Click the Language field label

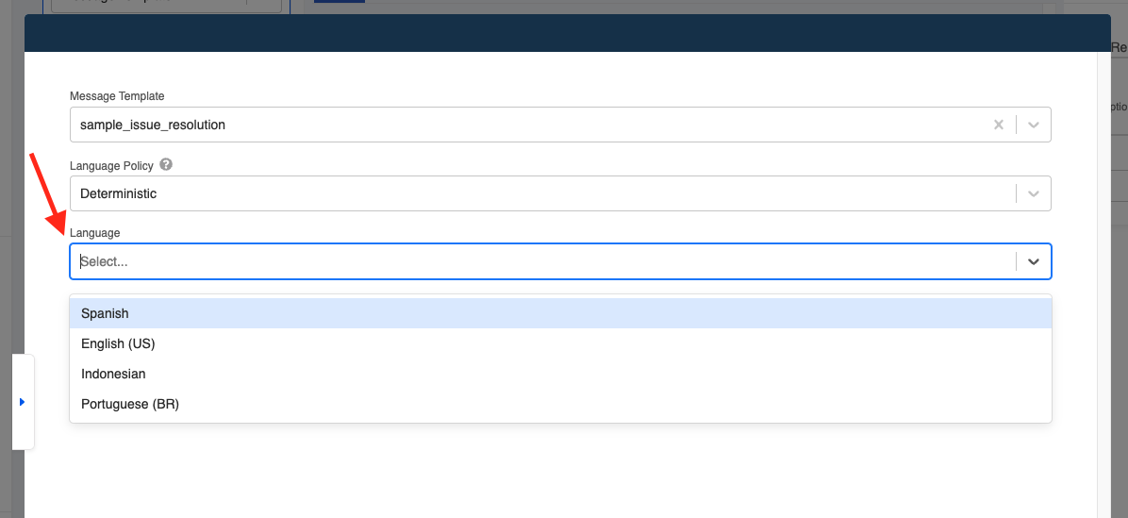pyautogui.click(x=95, y=233)
